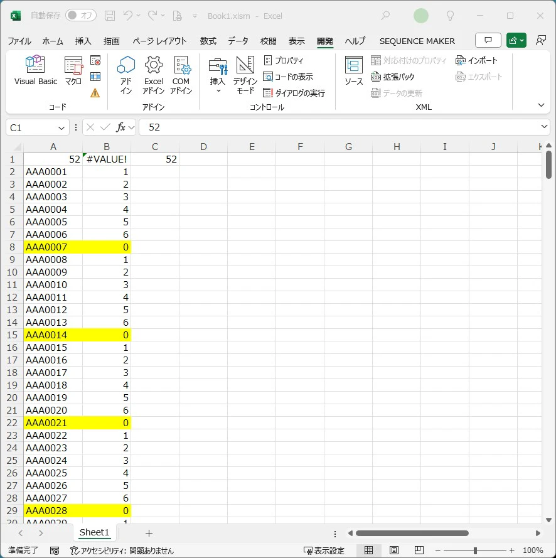Click the Name Box showing C1
This screenshot has width=556, height=558.
coord(32,127)
